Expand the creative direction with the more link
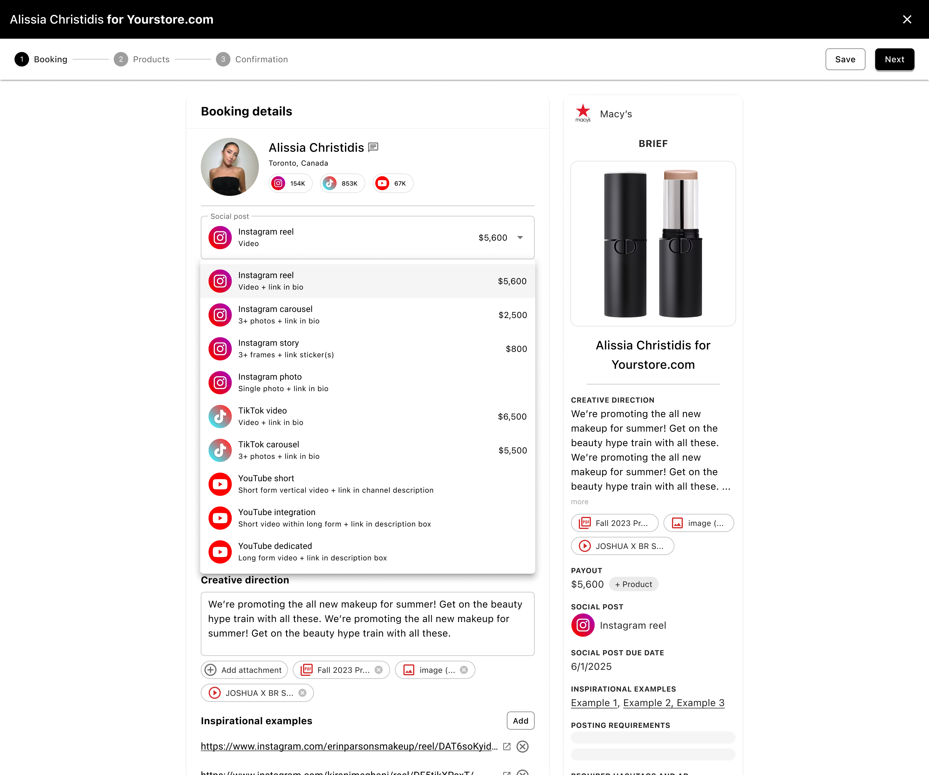Image resolution: width=929 pixels, height=775 pixels. (x=579, y=502)
